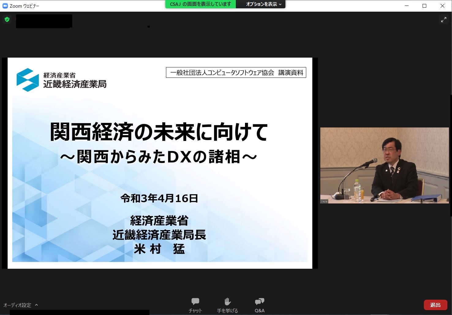
Task: Open the Q&A panel
Action: point(259,305)
